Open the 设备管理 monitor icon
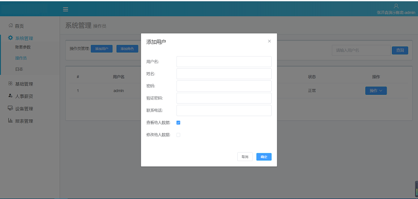418x199 pixels. pos(10,108)
